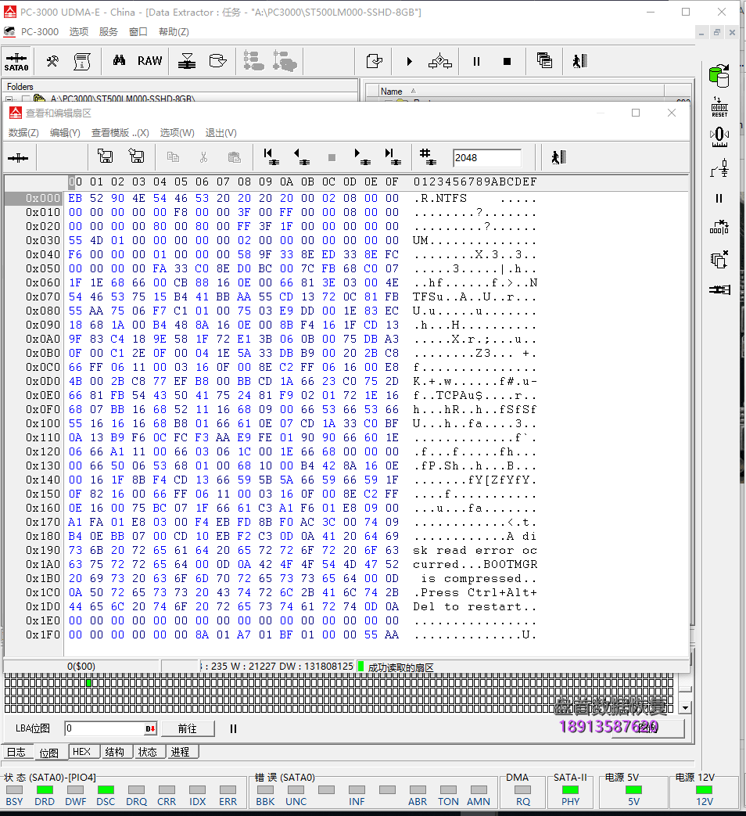746x816 pixels.
Task: Open the 服务 menu in main window
Action: [108, 32]
